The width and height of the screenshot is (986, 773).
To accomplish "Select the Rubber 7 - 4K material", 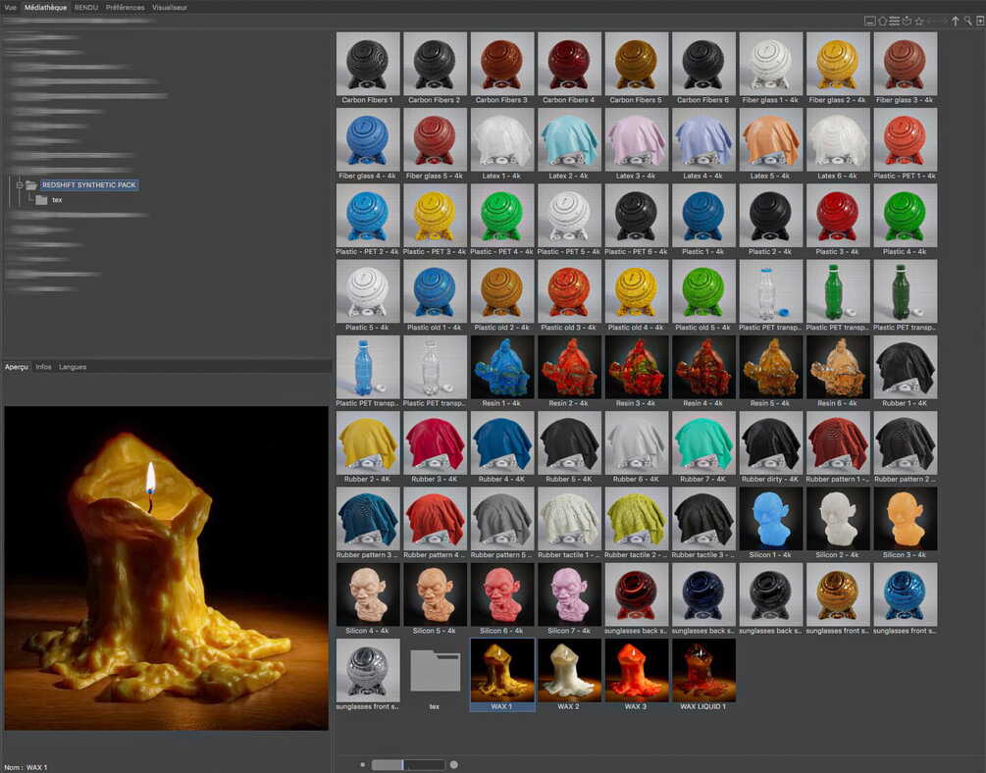I will point(703,448).
